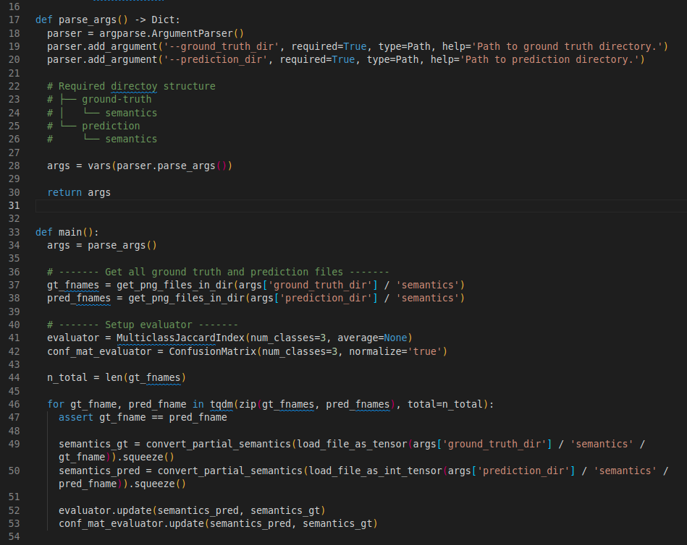Click 'pred_fnames' variable on line 38

point(79,299)
